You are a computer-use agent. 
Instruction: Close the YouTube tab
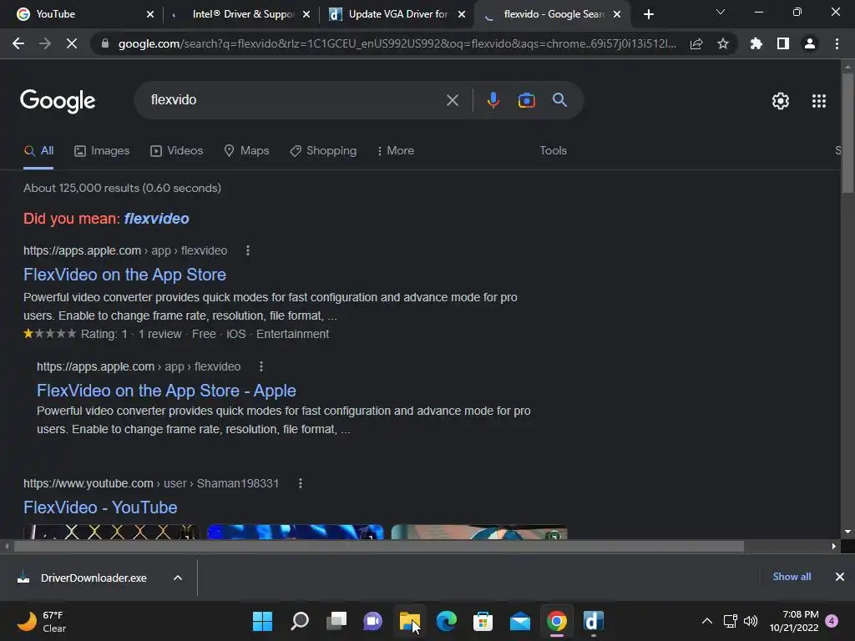(x=150, y=14)
